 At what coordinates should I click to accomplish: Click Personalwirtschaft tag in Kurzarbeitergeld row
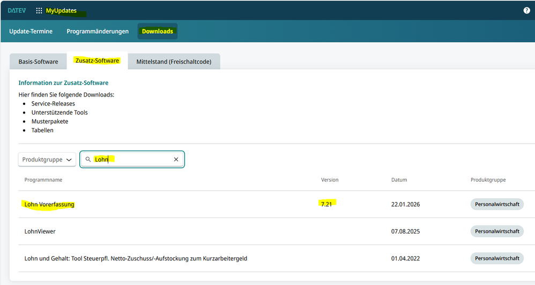[x=497, y=258]
